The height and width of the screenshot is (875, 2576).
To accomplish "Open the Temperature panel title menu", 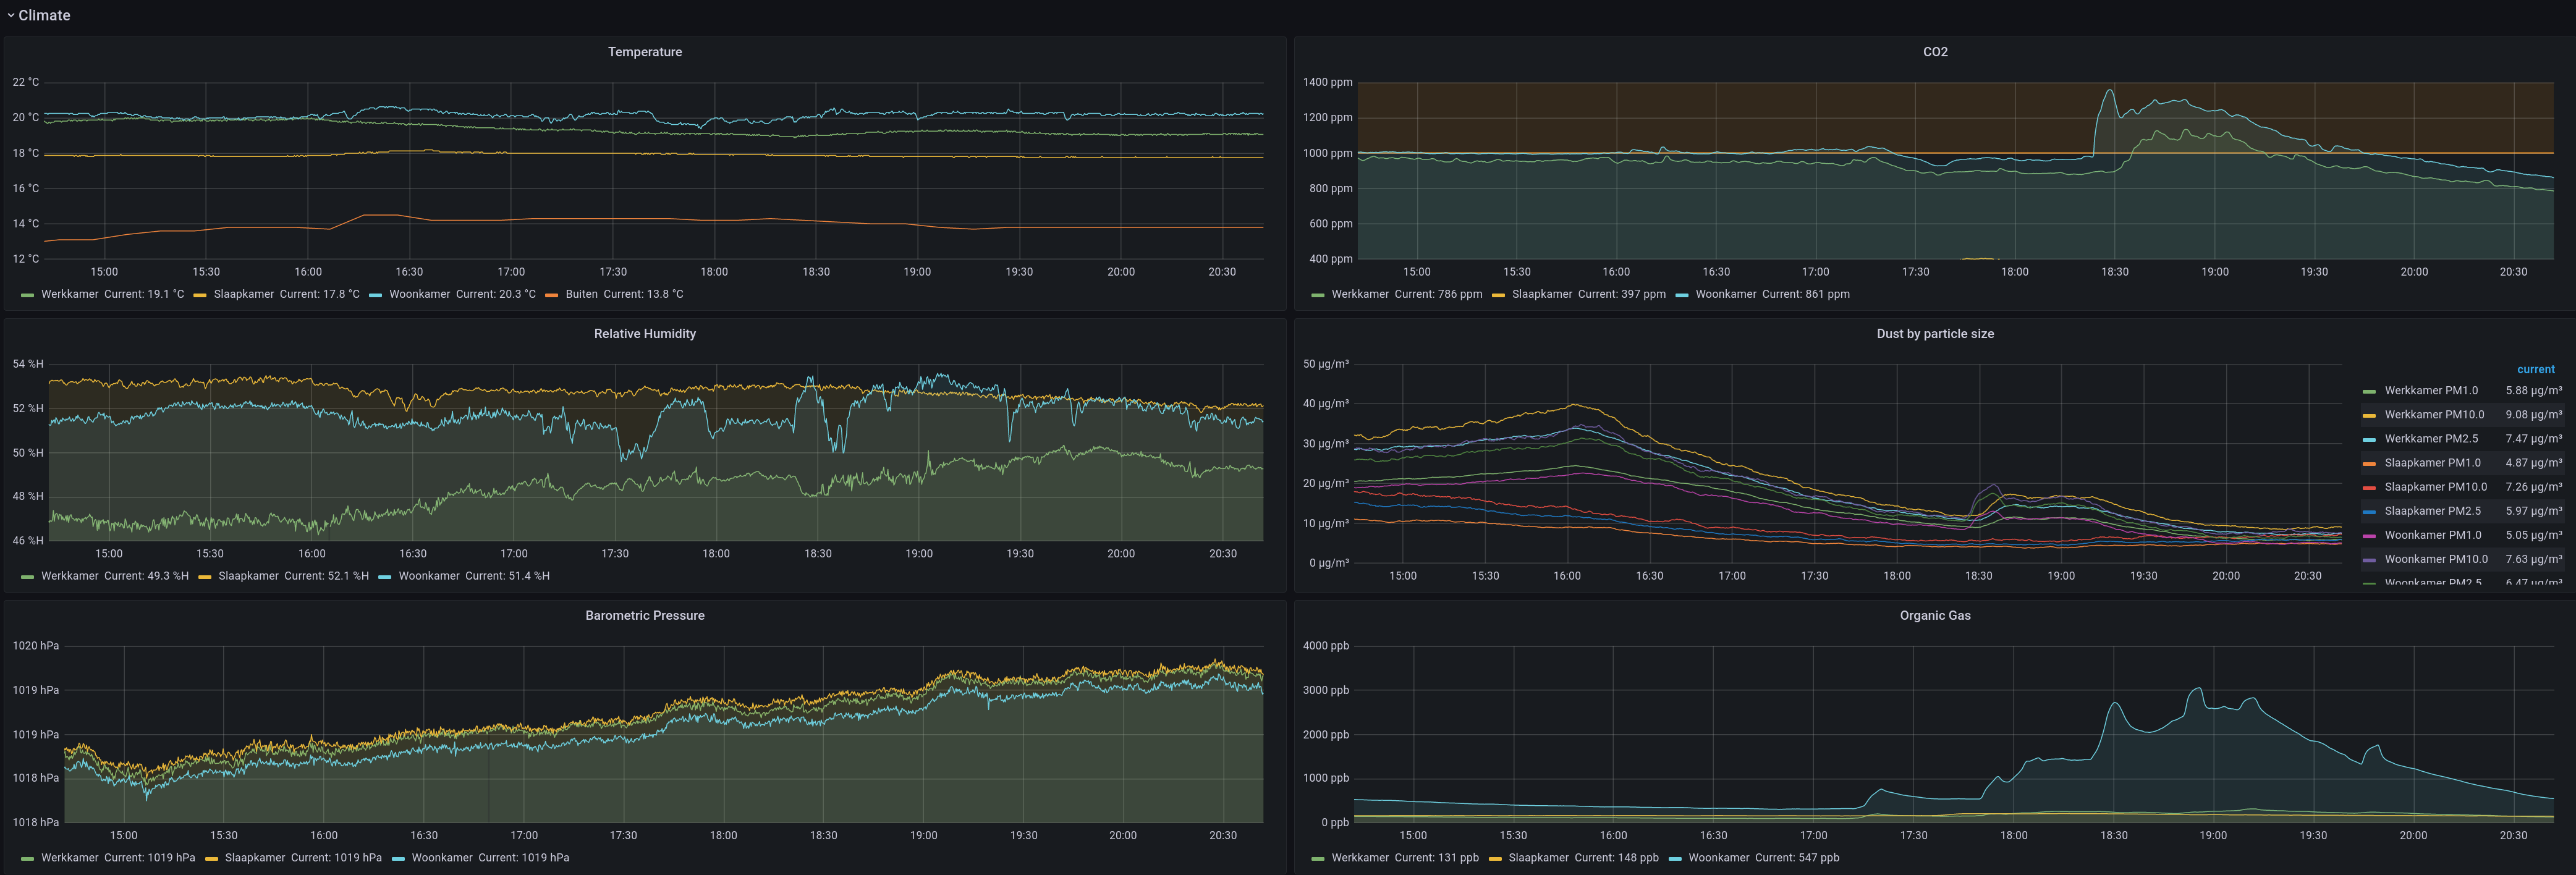I will pos(644,52).
